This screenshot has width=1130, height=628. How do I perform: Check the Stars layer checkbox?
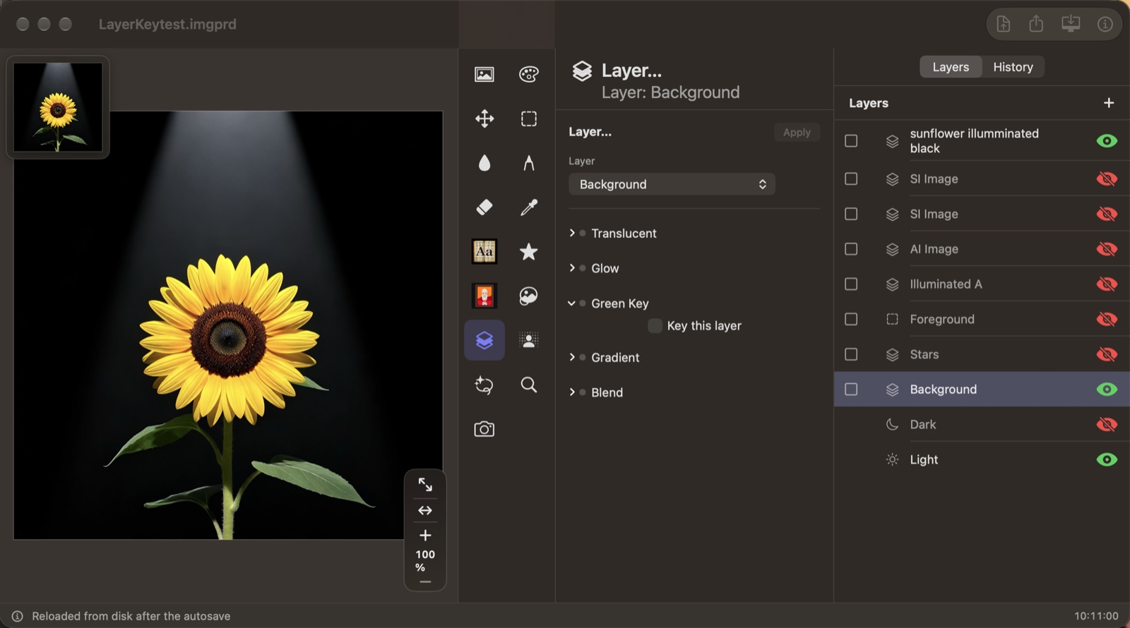(x=851, y=354)
